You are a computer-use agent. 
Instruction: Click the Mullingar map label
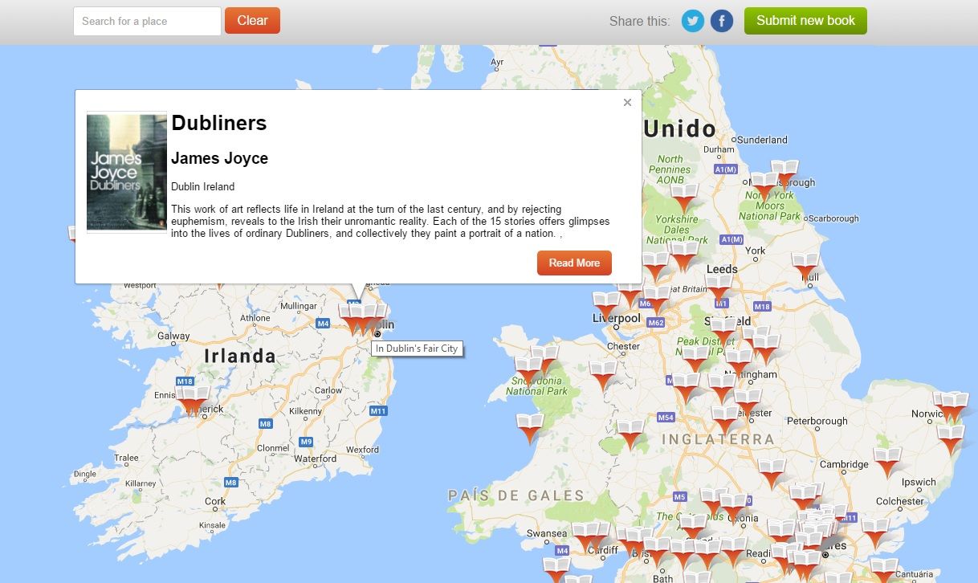299,306
